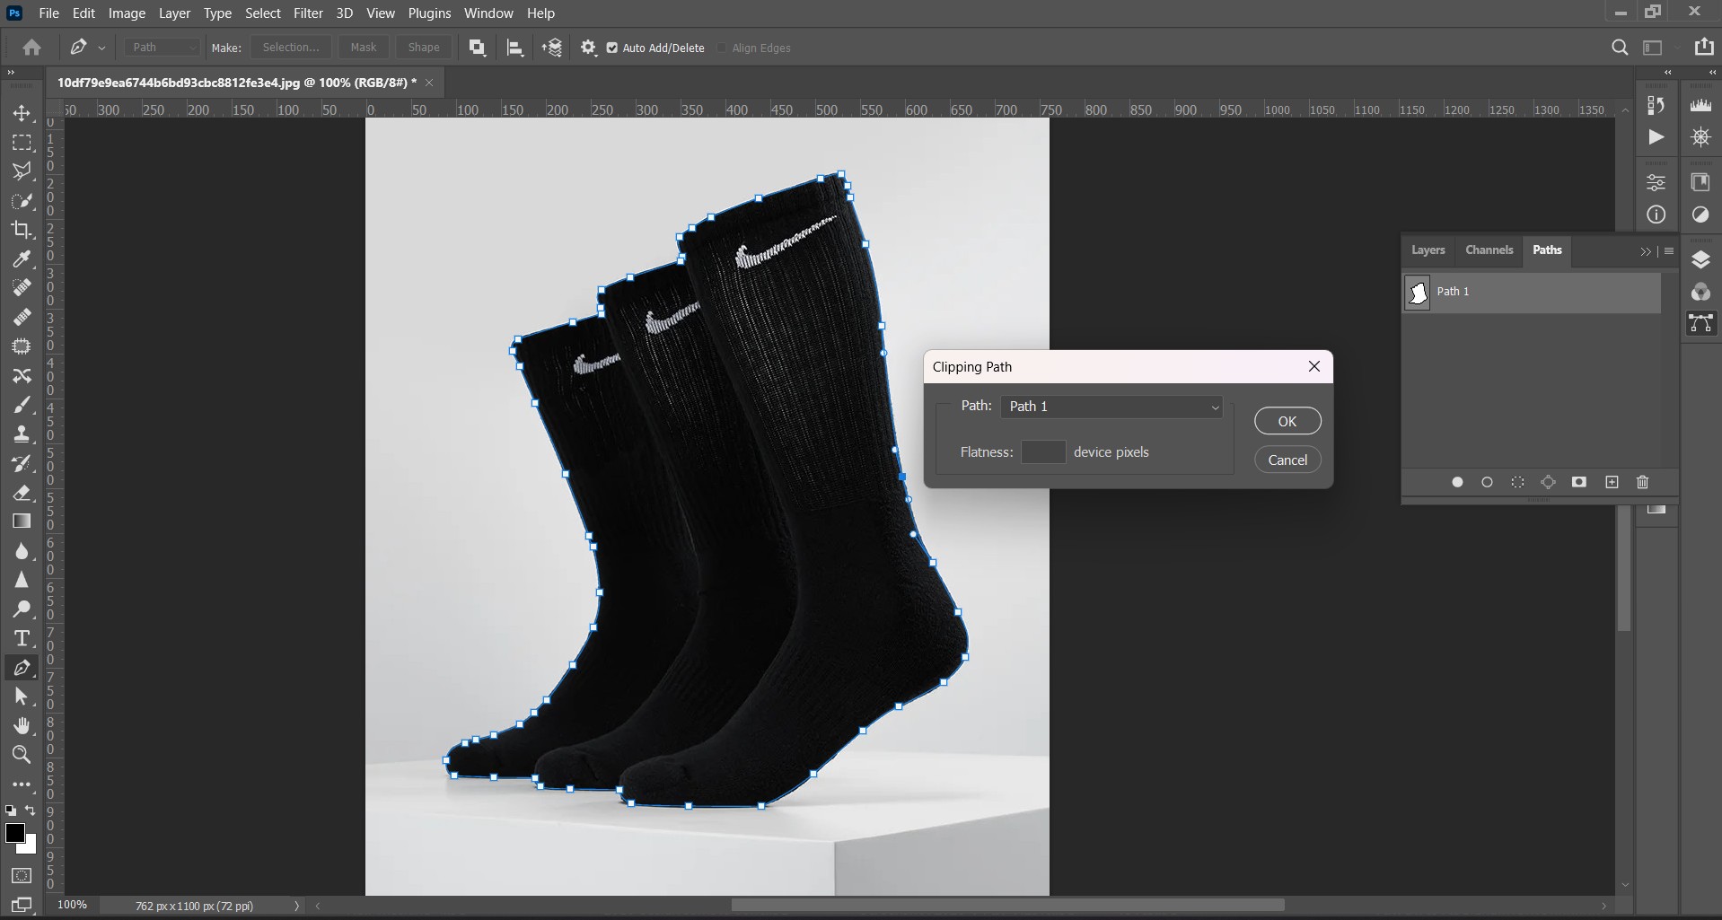This screenshot has height=920, width=1722.
Task: Open workspace switcher dropdown
Action: 1659,48
